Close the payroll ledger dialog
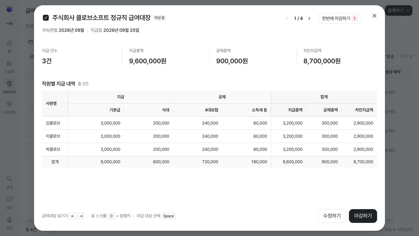This screenshot has height=236, width=419. pyautogui.click(x=374, y=16)
